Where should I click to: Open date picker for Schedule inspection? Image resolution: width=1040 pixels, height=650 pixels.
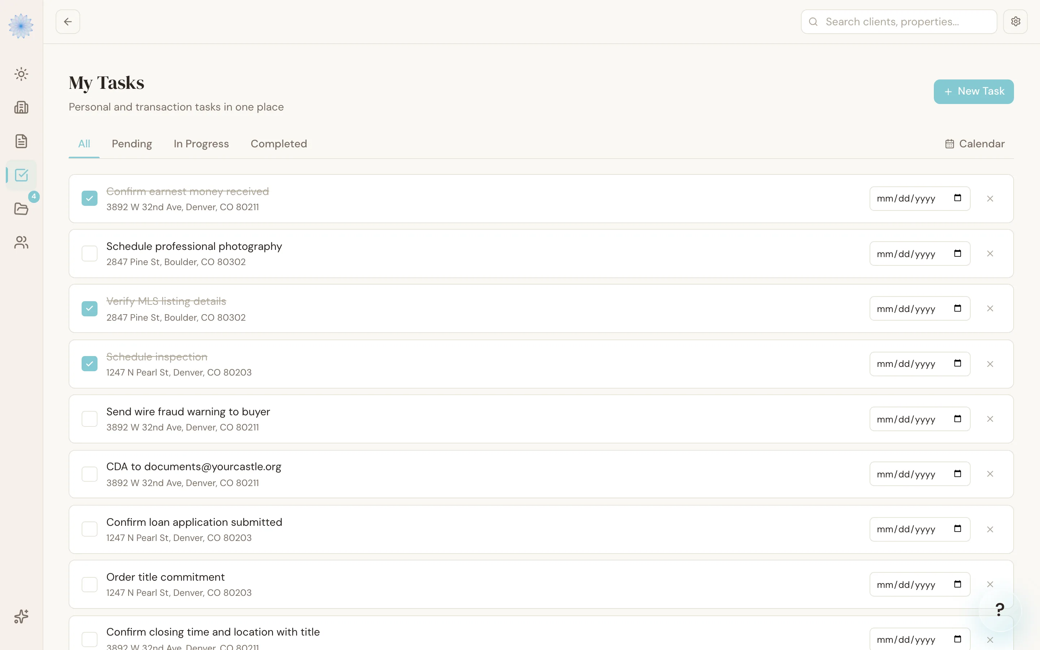(x=958, y=364)
